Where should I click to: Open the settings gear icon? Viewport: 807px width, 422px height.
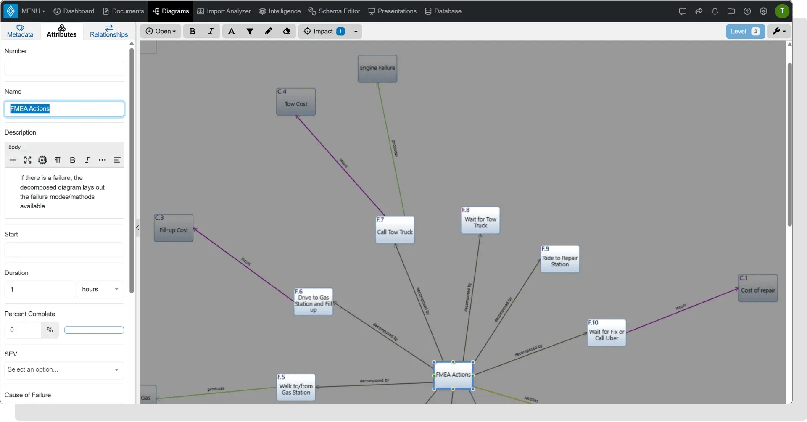click(764, 11)
